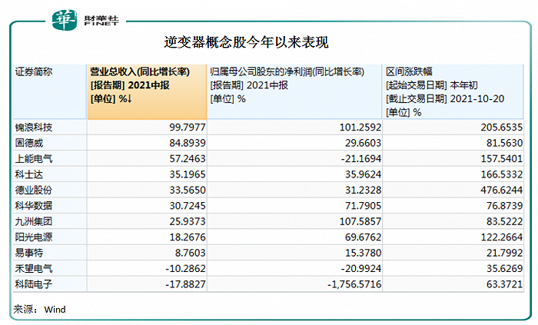Click net profit growth value 71.7905

click(363, 206)
